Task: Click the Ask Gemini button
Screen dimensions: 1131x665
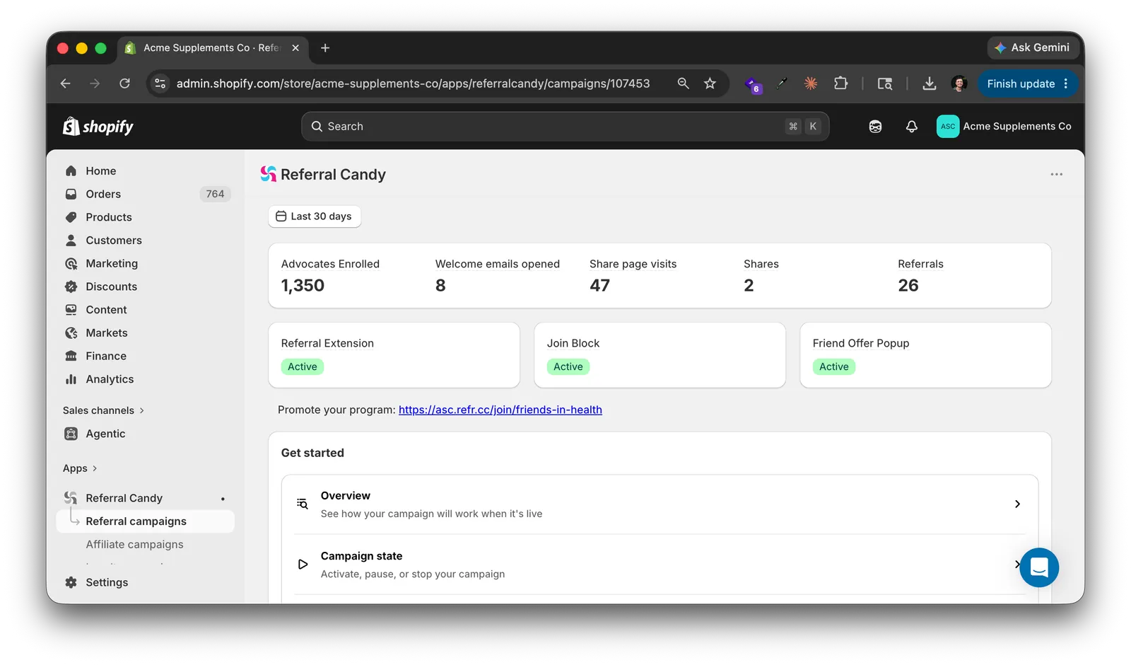Action: pos(1032,47)
